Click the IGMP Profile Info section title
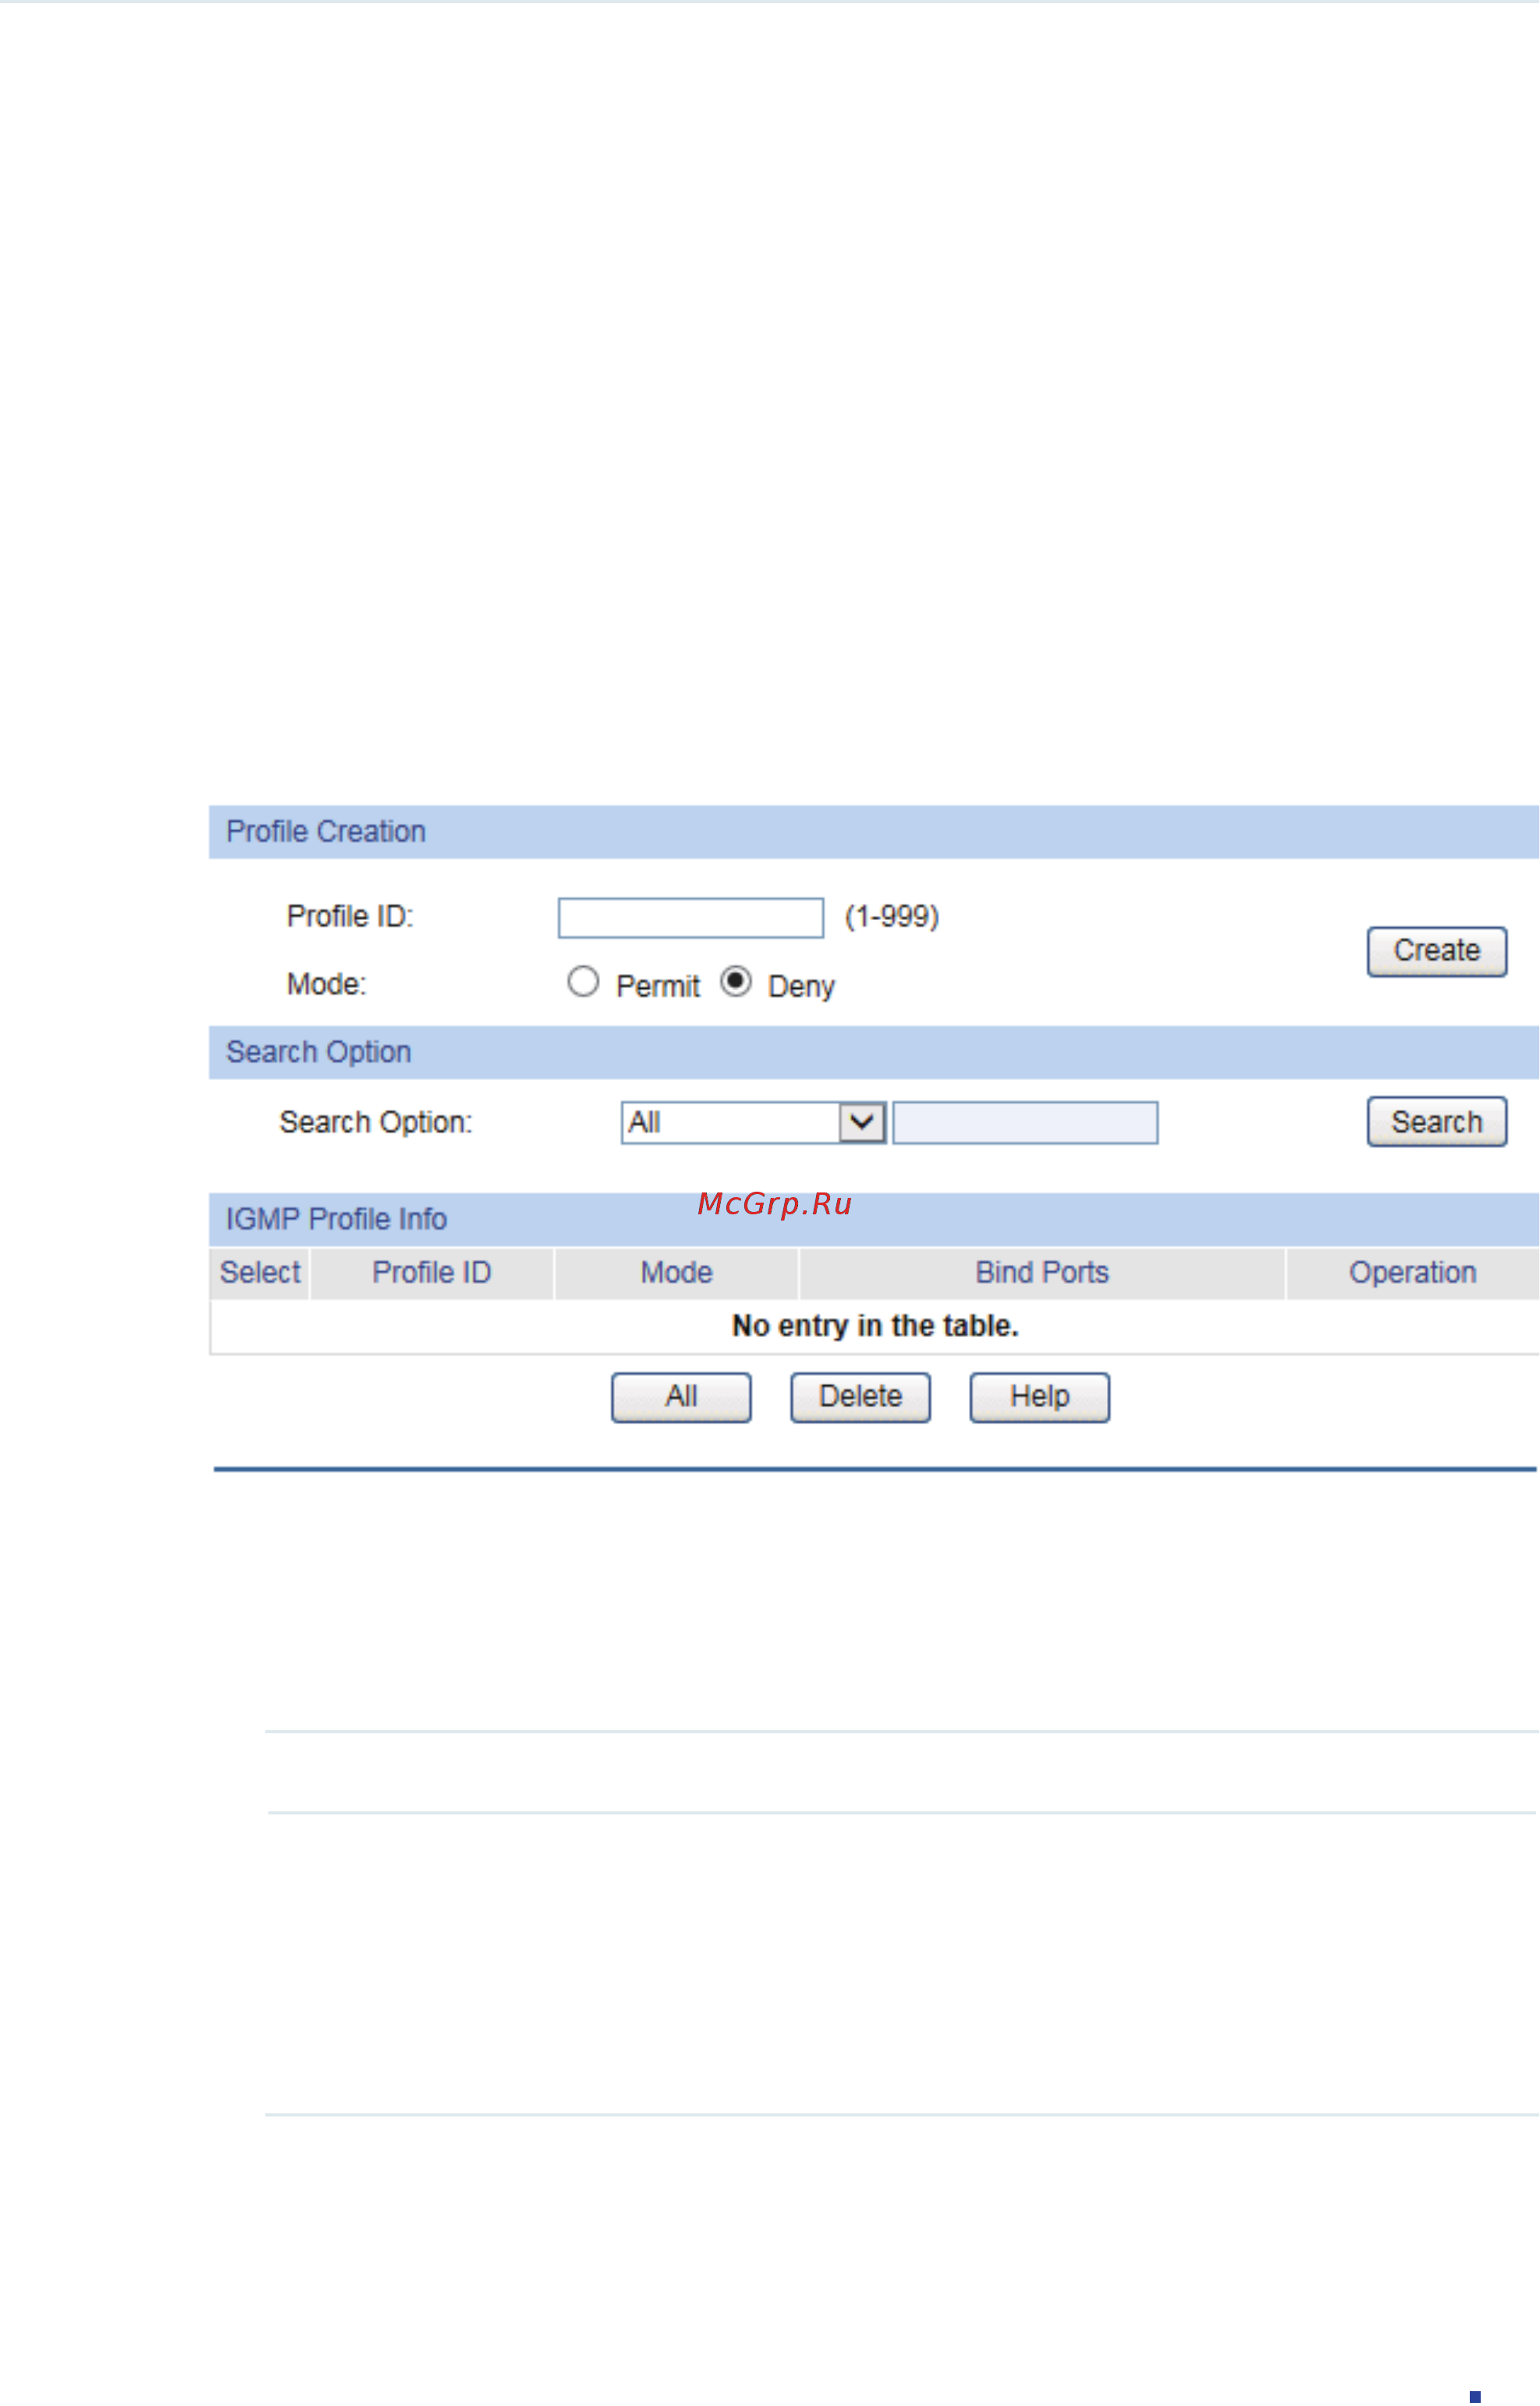Screen dimensions: 1540x2406 pyautogui.click(x=336, y=1218)
